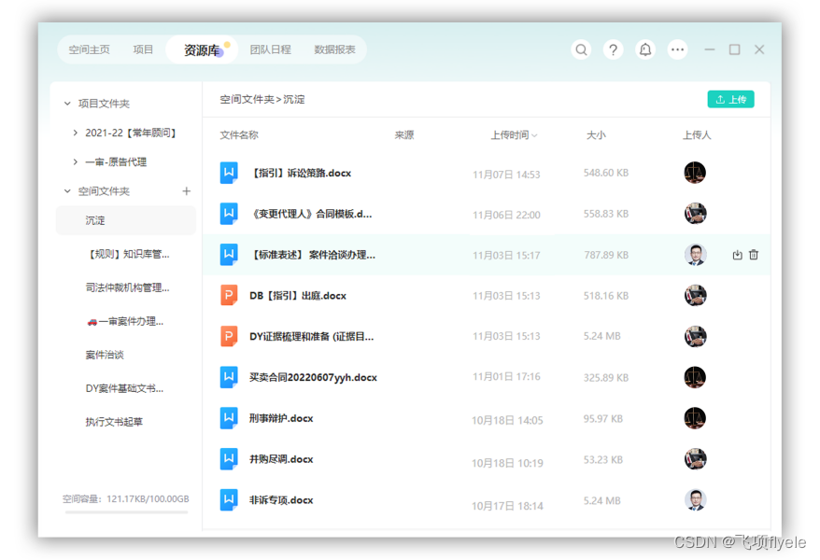Open file 【指引】诉讼策略.docx
Screen dimensions: 820x560
pyautogui.click(x=301, y=173)
